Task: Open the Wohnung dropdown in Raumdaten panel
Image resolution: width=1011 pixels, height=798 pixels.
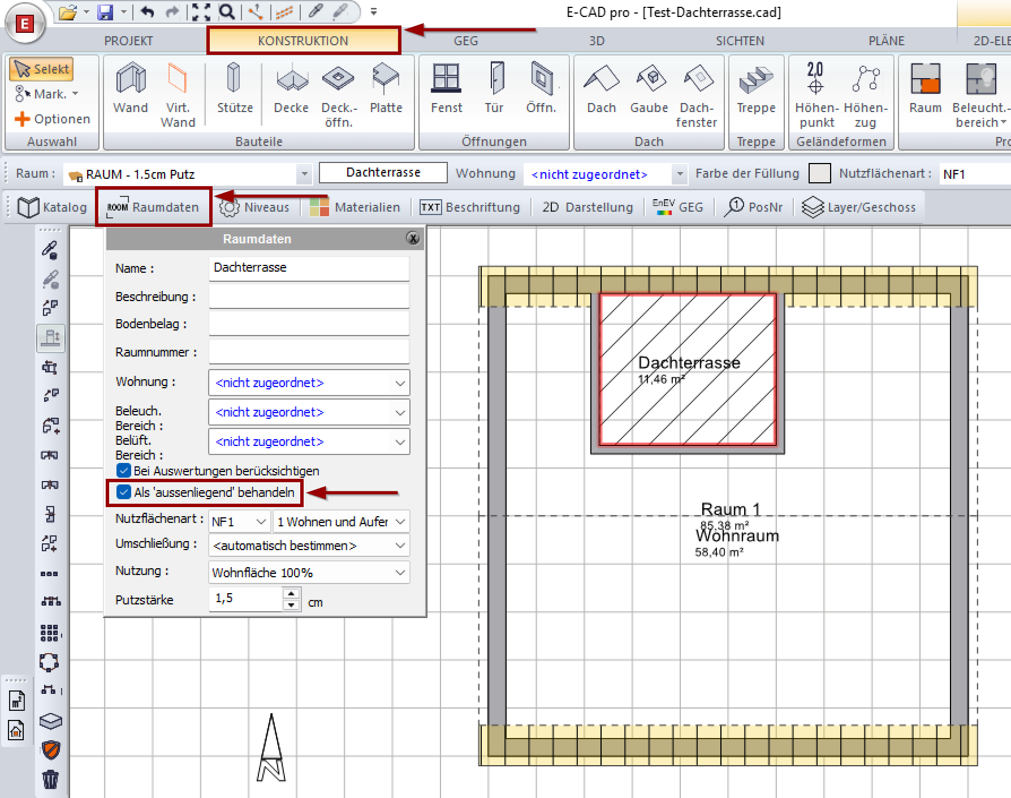Action: pos(309,383)
